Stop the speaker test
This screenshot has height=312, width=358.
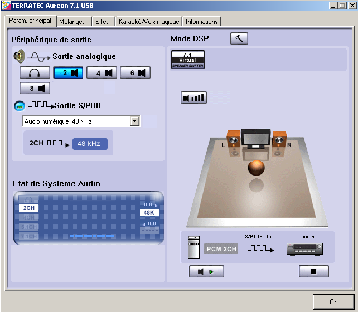coord(314,271)
